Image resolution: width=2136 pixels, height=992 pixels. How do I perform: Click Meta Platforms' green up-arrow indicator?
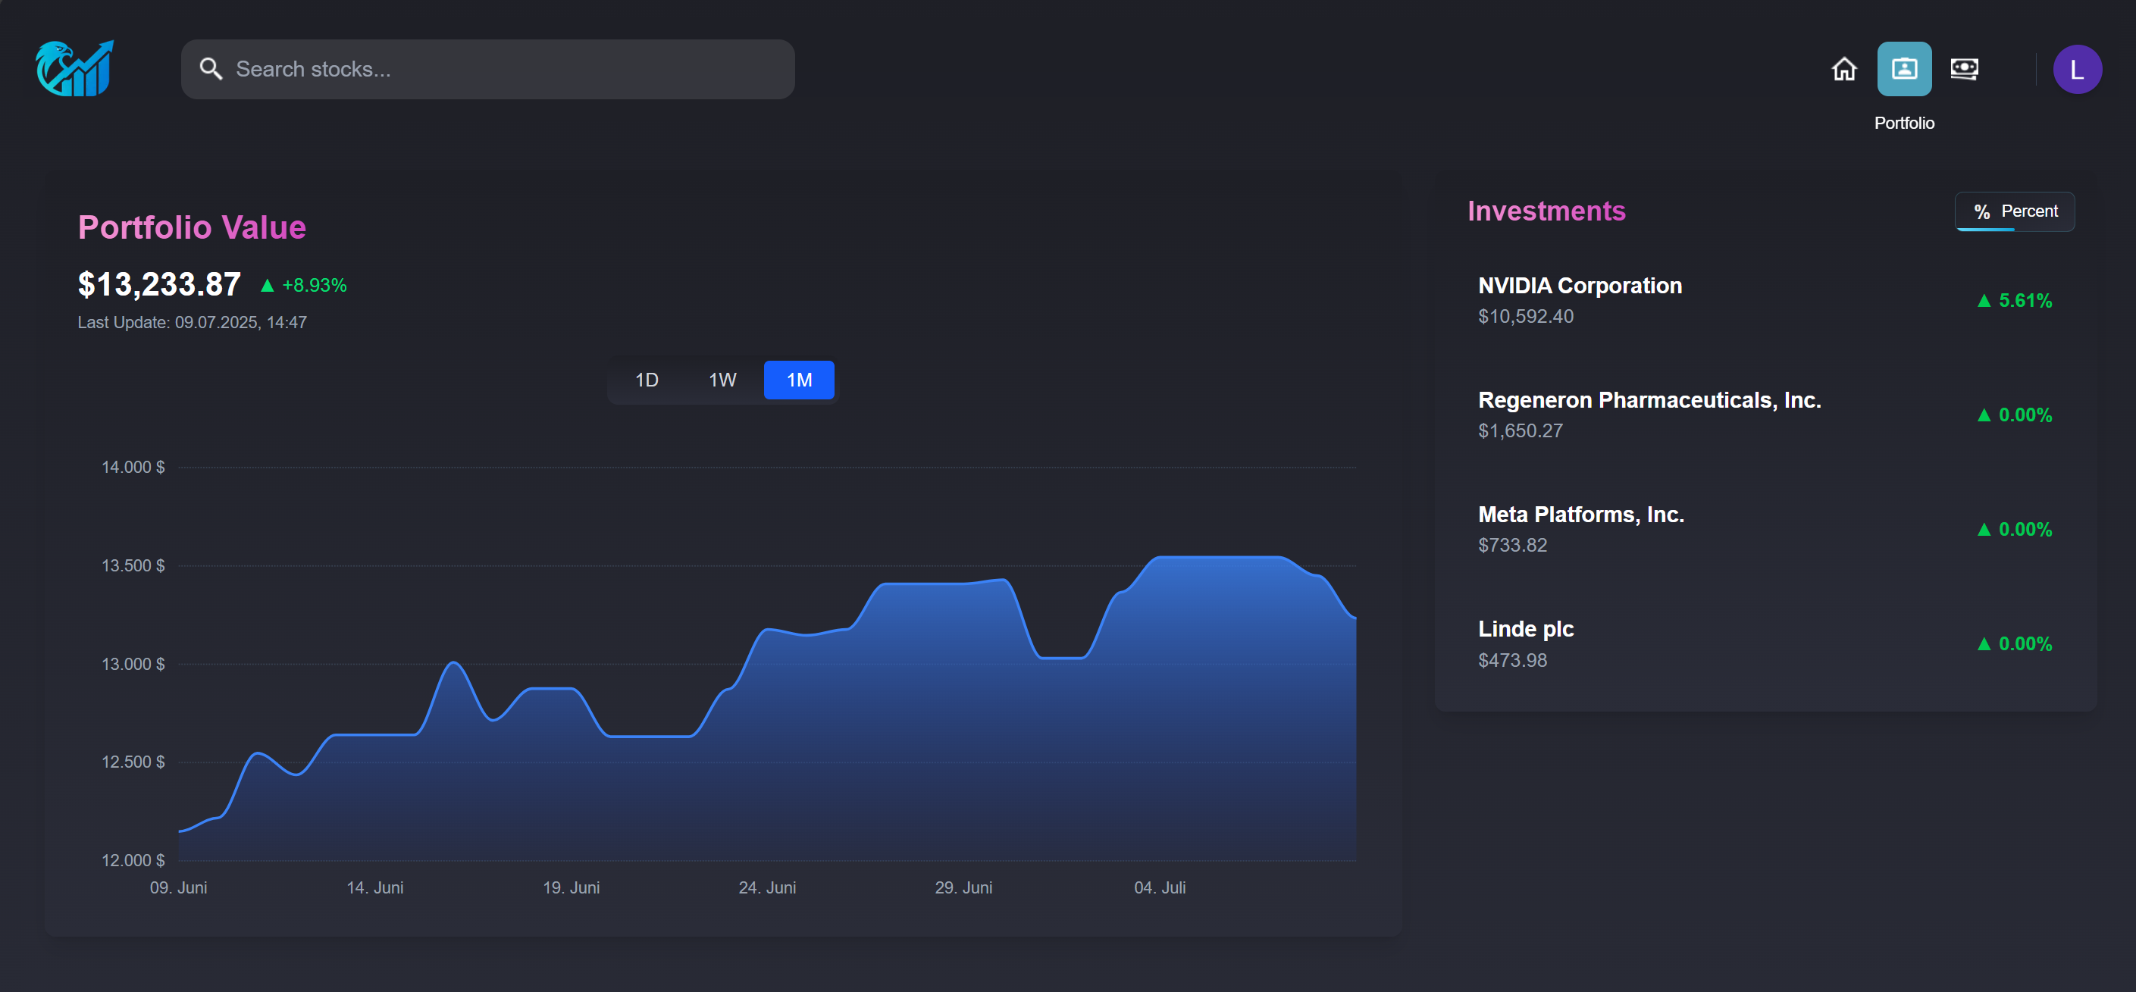click(1984, 530)
